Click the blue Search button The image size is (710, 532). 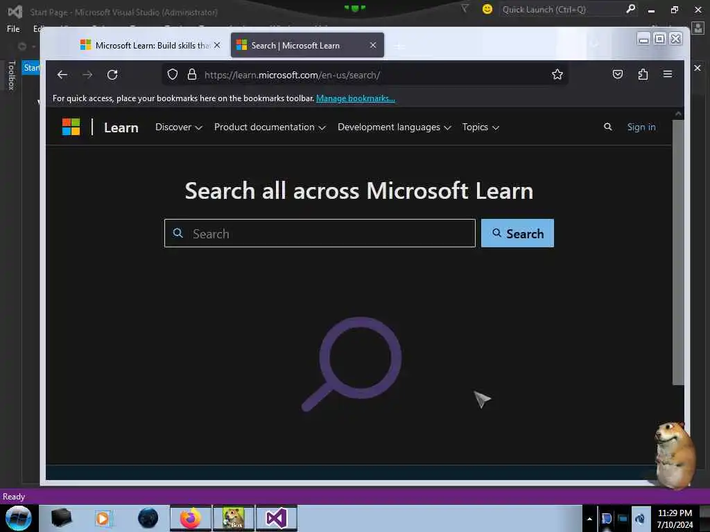coord(517,233)
